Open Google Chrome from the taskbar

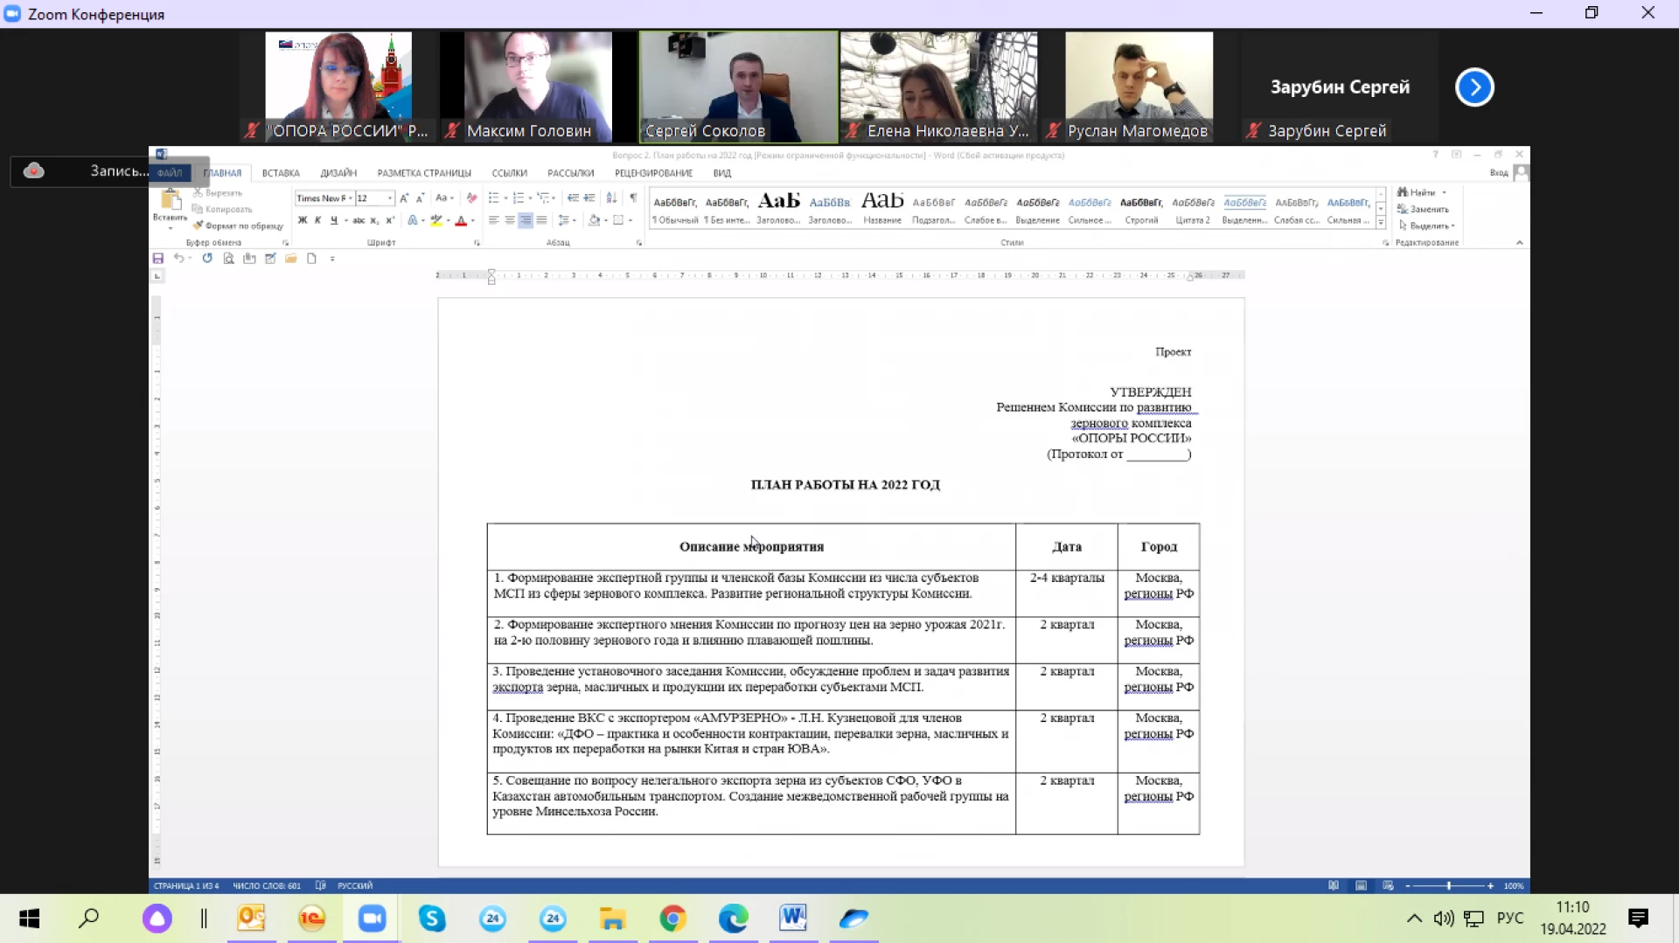pyautogui.click(x=672, y=918)
